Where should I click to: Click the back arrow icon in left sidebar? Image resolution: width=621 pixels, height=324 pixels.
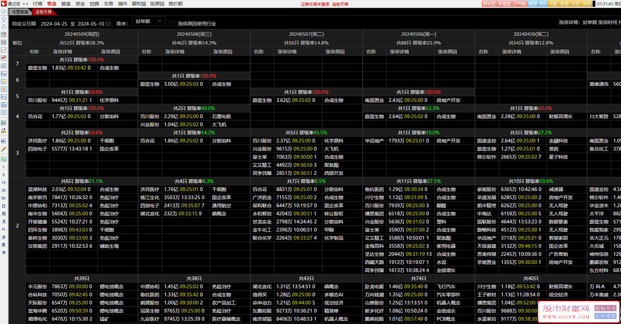(x=4, y=12)
